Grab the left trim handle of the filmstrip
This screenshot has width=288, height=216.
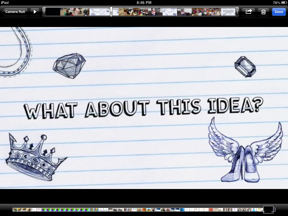44,12
